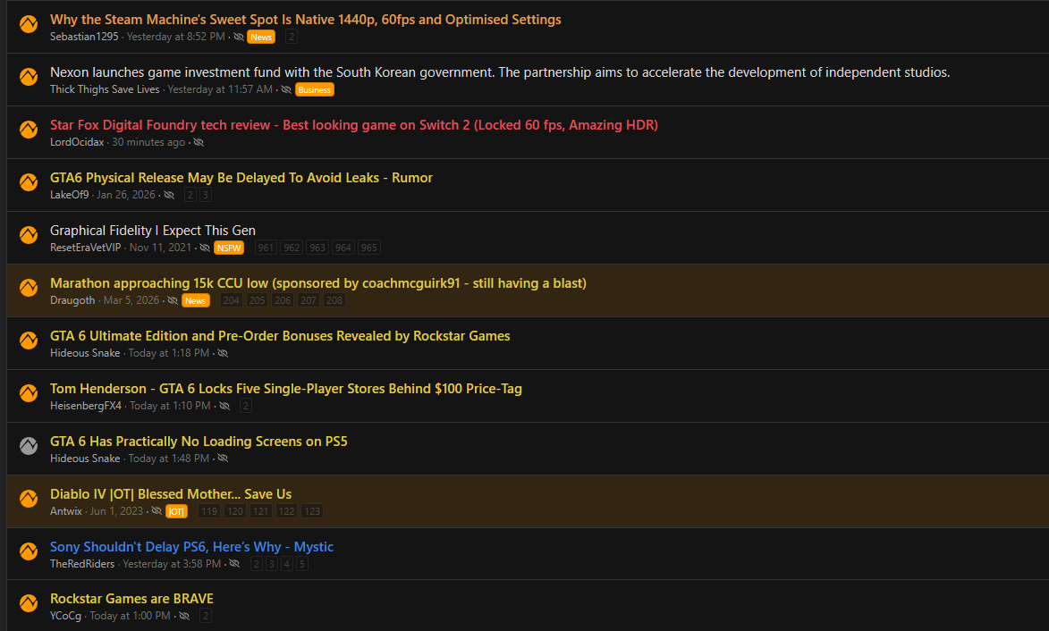1049x631 pixels.
Task: Toggle ignore eye icon on GTA 6 Loading Screens thread
Action: [222, 459]
